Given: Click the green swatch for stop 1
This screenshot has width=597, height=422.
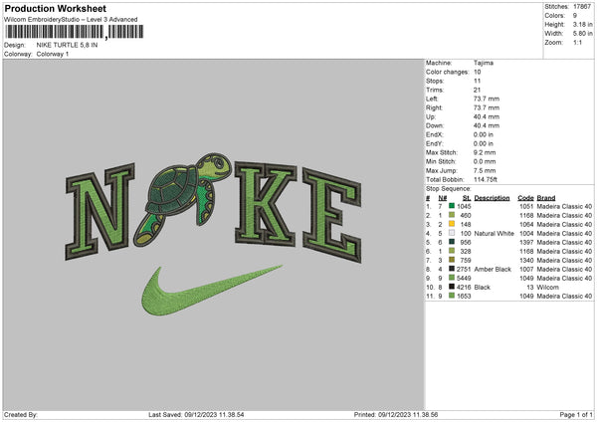Looking at the screenshot, I should (x=452, y=206).
